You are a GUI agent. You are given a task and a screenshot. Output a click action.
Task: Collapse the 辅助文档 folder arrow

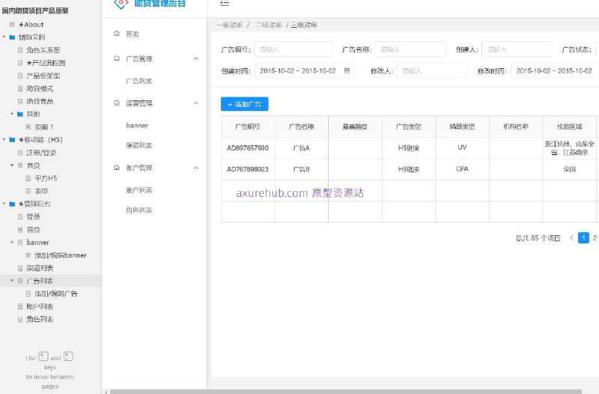click(4, 37)
